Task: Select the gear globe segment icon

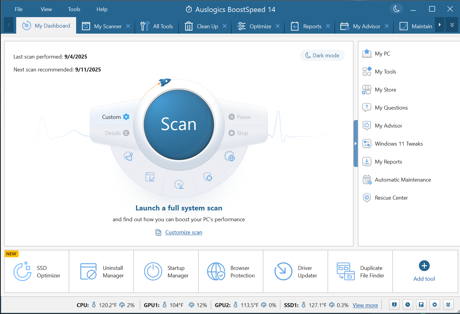Action: coord(230,156)
